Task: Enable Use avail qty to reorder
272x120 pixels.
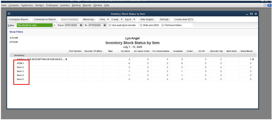Action: pyautogui.click(x=110, y=25)
